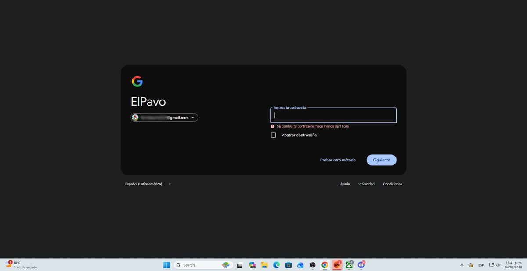Open the Ayuda link
The height and width of the screenshot is (271, 527).
pos(345,184)
